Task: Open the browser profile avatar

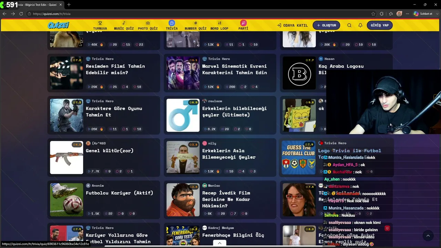Action: [399, 14]
